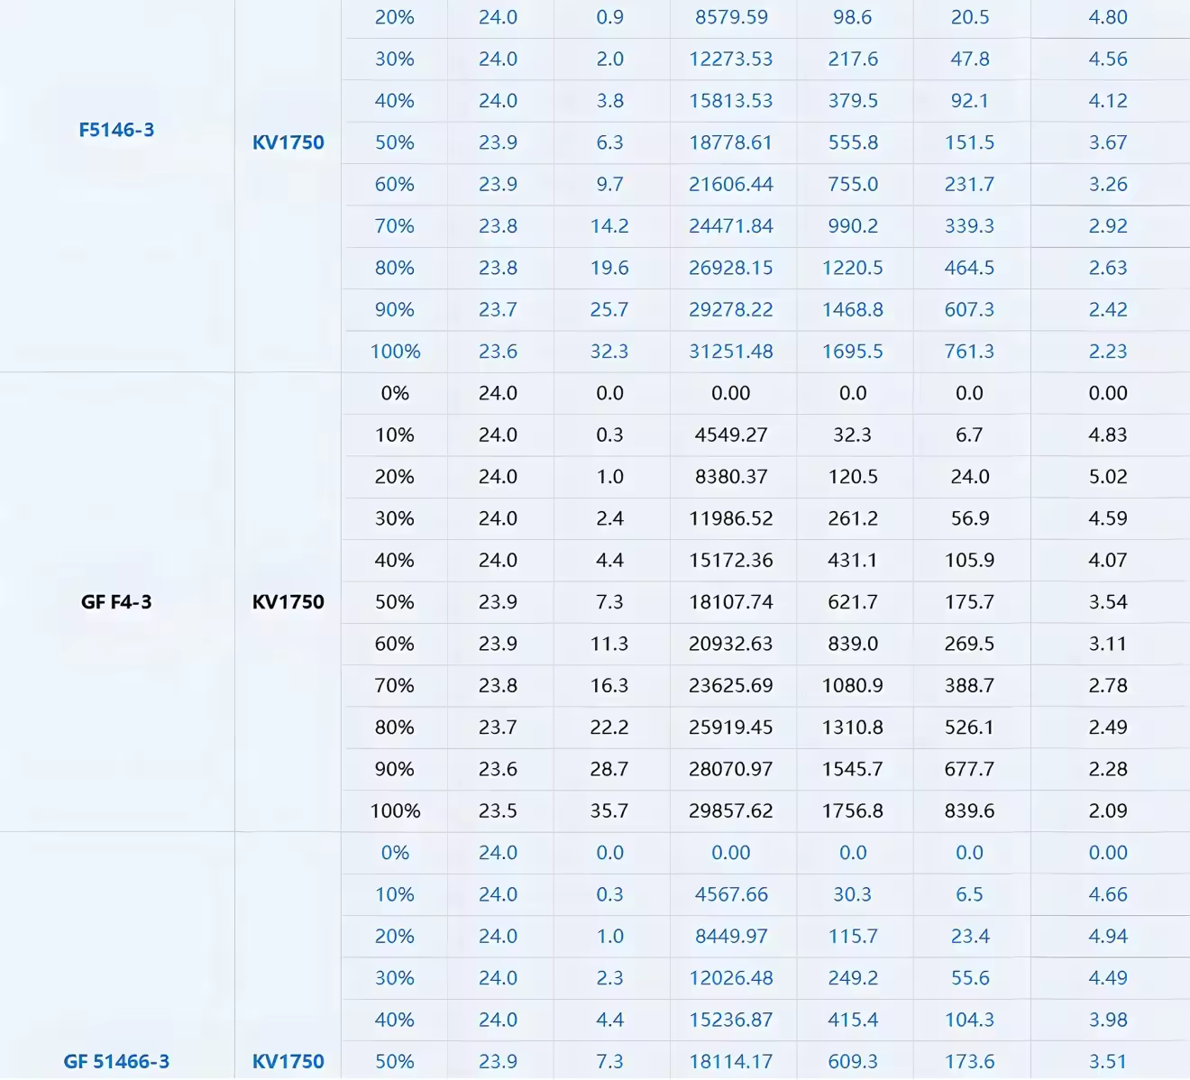The height and width of the screenshot is (1080, 1190).
Task: Select the cell showing 4567.66
Action: coord(731,894)
